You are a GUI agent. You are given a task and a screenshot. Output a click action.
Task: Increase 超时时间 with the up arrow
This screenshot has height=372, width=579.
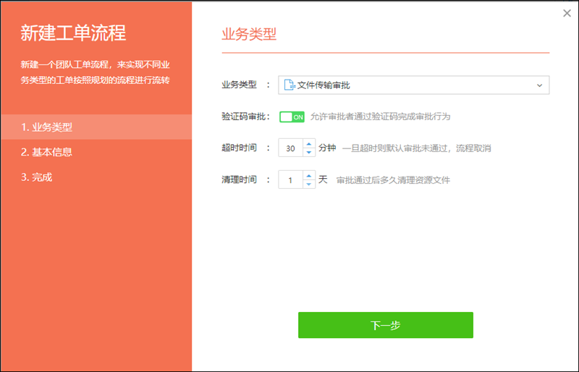pyautogui.click(x=309, y=144)
